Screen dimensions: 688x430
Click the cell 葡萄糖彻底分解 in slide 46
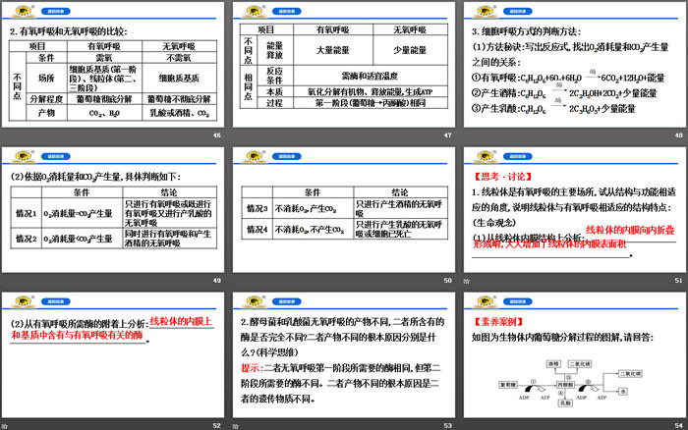pos(104,99)
